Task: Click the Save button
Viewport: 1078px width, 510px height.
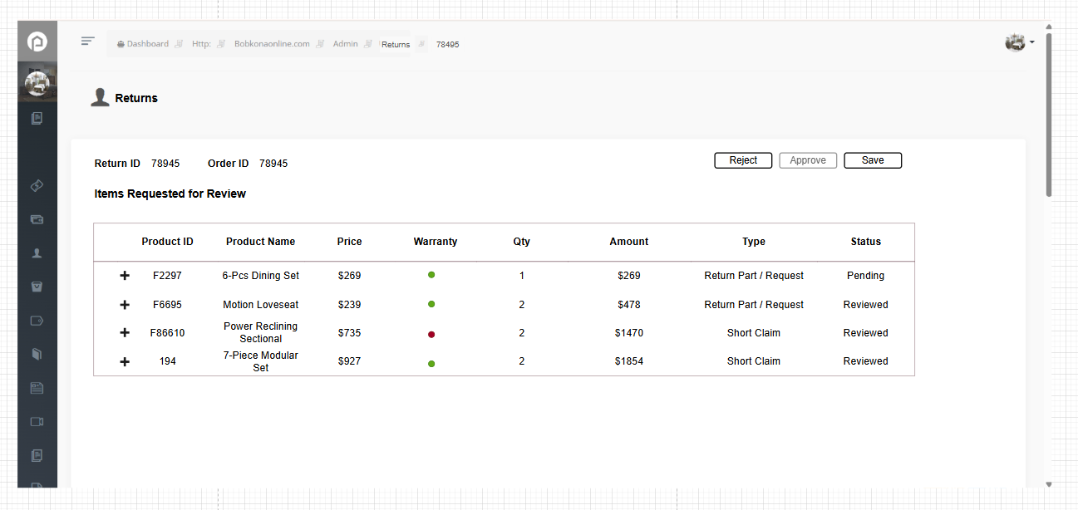Action: (873, 160)
